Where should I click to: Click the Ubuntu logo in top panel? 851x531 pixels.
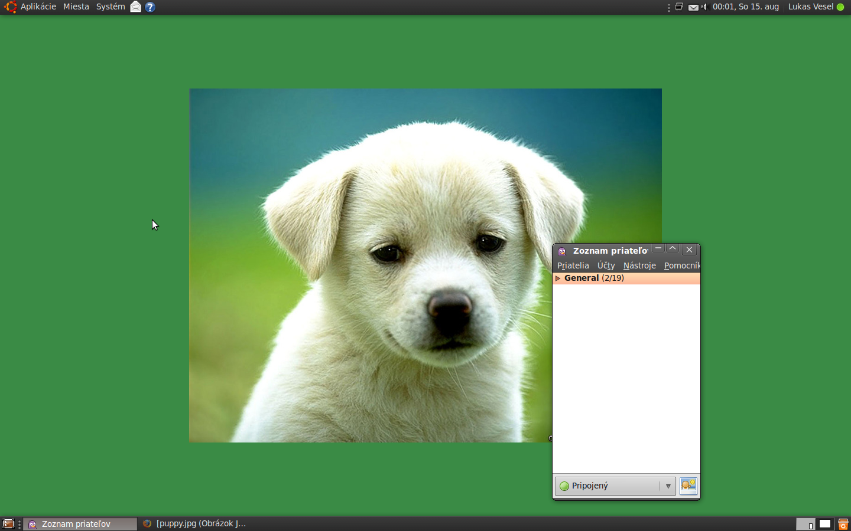[x=10, y=7]
